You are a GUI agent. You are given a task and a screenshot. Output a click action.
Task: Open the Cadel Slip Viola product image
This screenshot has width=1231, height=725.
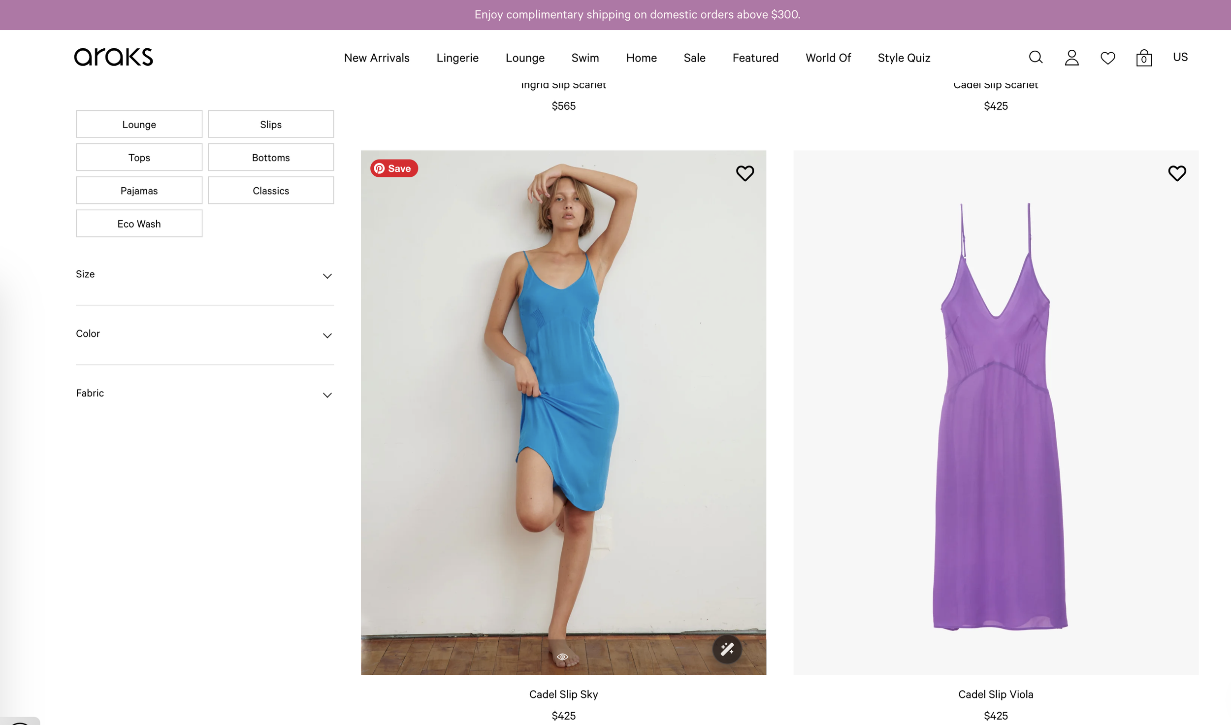996,413
